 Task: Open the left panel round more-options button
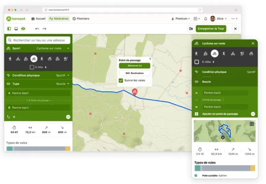[68, 117]
